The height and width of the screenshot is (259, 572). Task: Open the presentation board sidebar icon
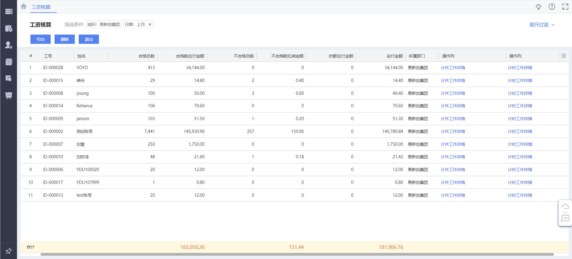(x=9, y=95)
